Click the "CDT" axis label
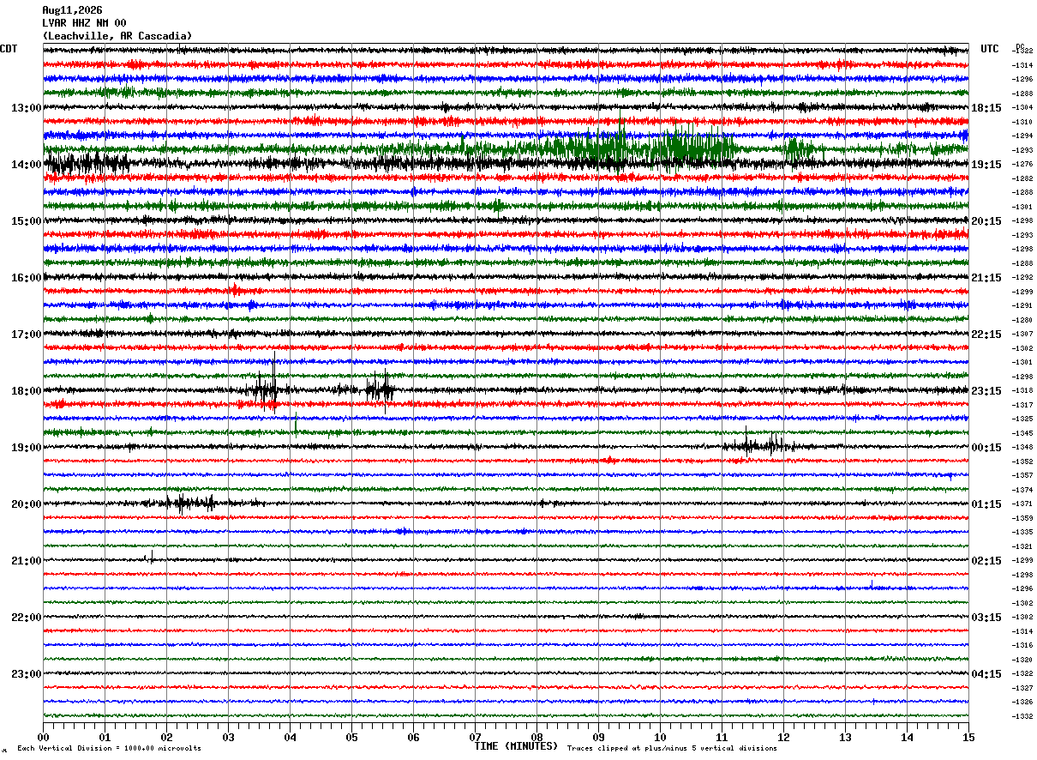The image size is (1037, 760). (9, 49)
